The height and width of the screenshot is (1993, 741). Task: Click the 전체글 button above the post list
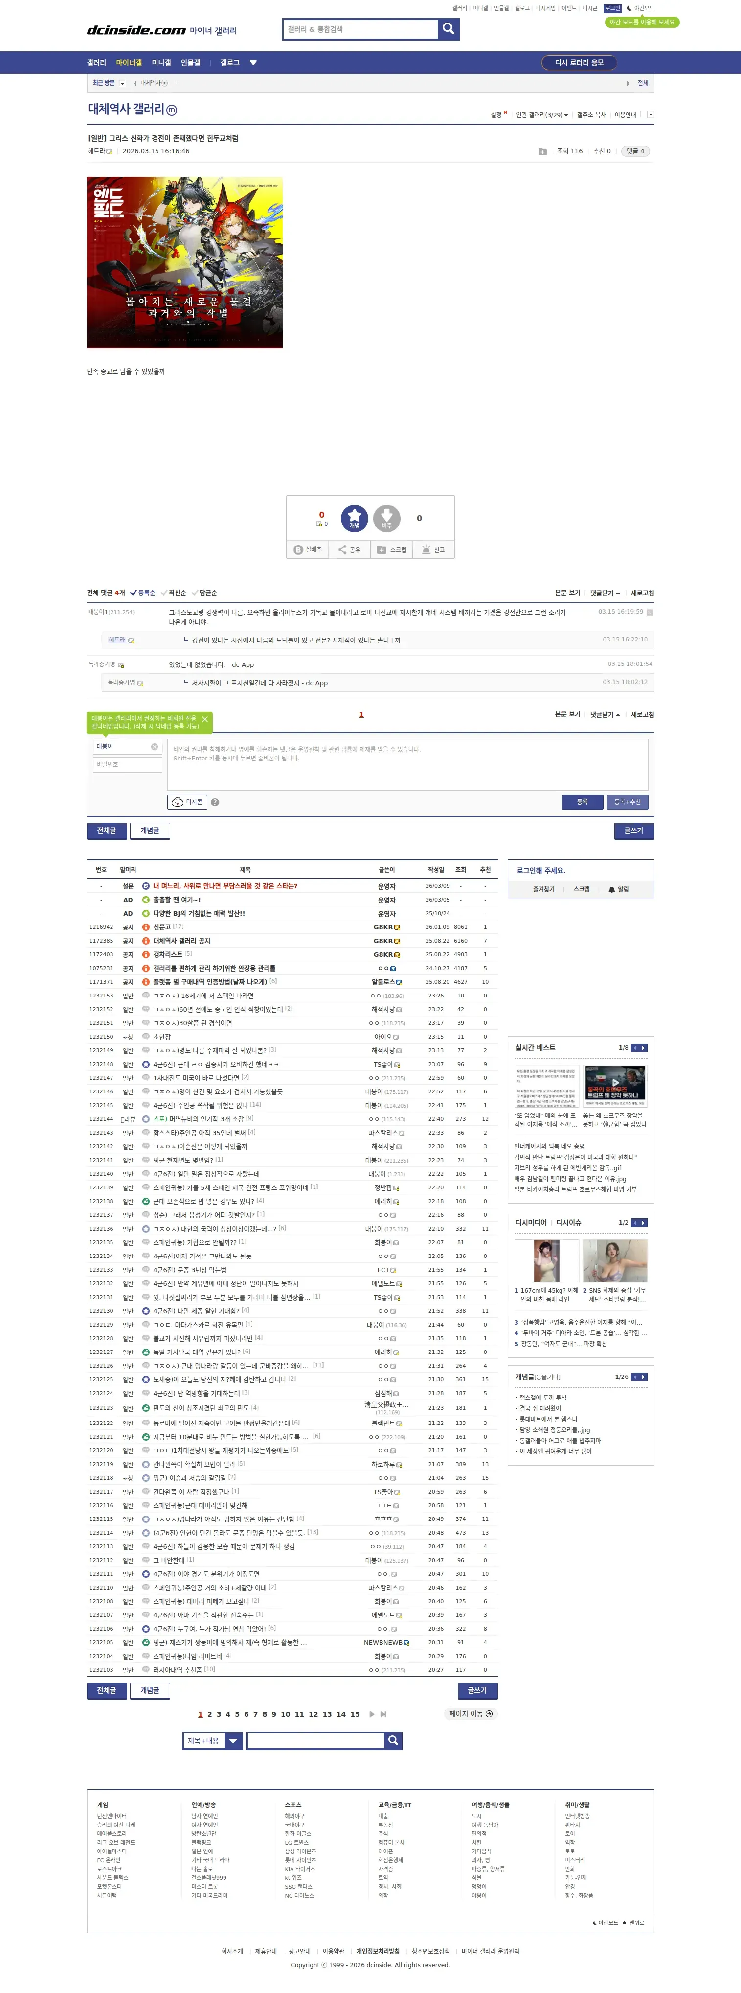point(107,831)
